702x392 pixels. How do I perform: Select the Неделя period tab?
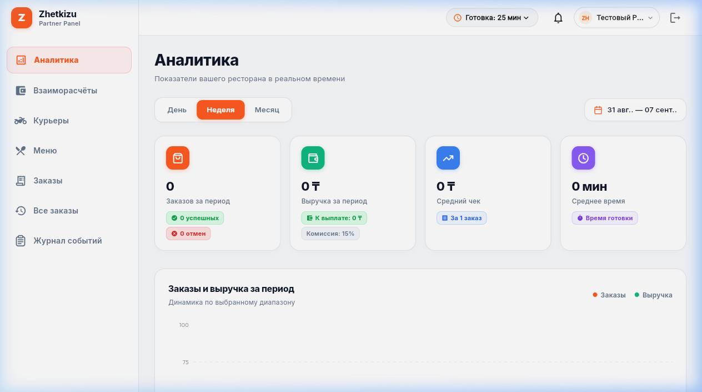(x=220, y=110)
